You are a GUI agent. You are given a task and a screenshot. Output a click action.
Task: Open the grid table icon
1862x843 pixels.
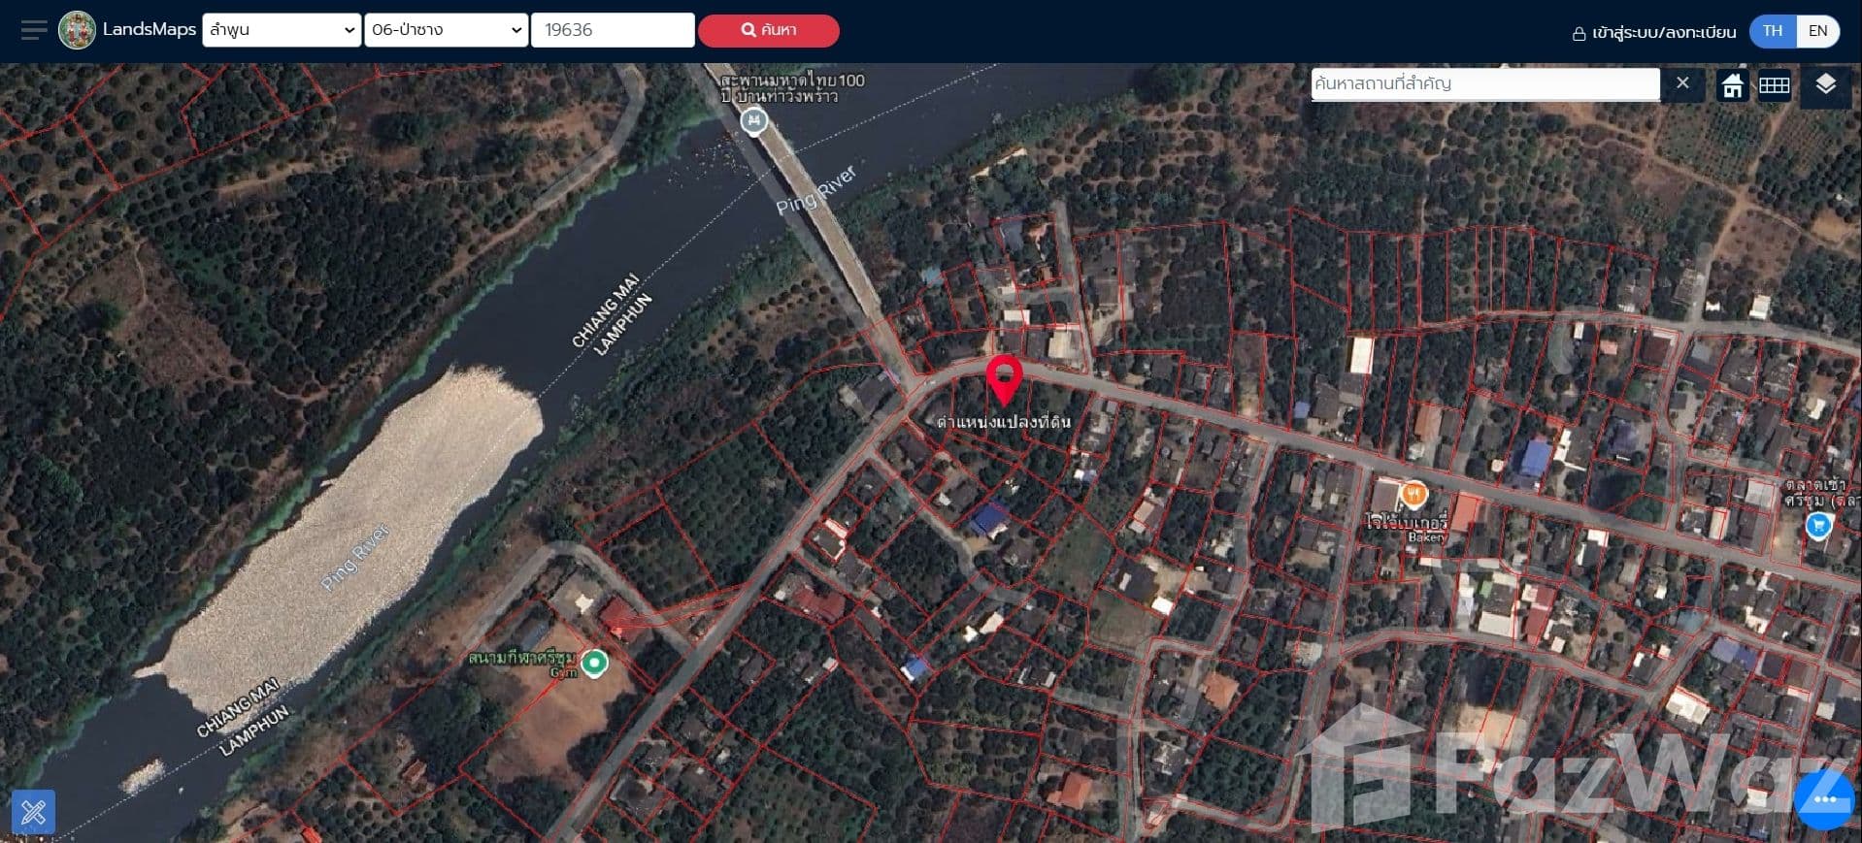click(x=1774, y=85)
